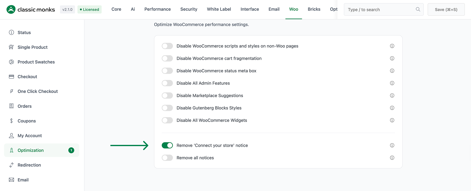Toggle Disable All WooCommerce Widgets

[167, 120]
